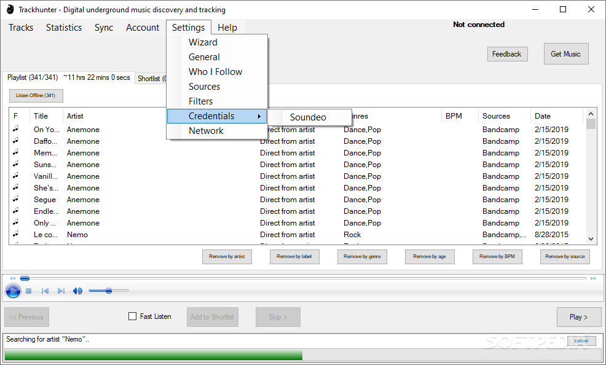Start playback with the round blue play button

(13, 291)
